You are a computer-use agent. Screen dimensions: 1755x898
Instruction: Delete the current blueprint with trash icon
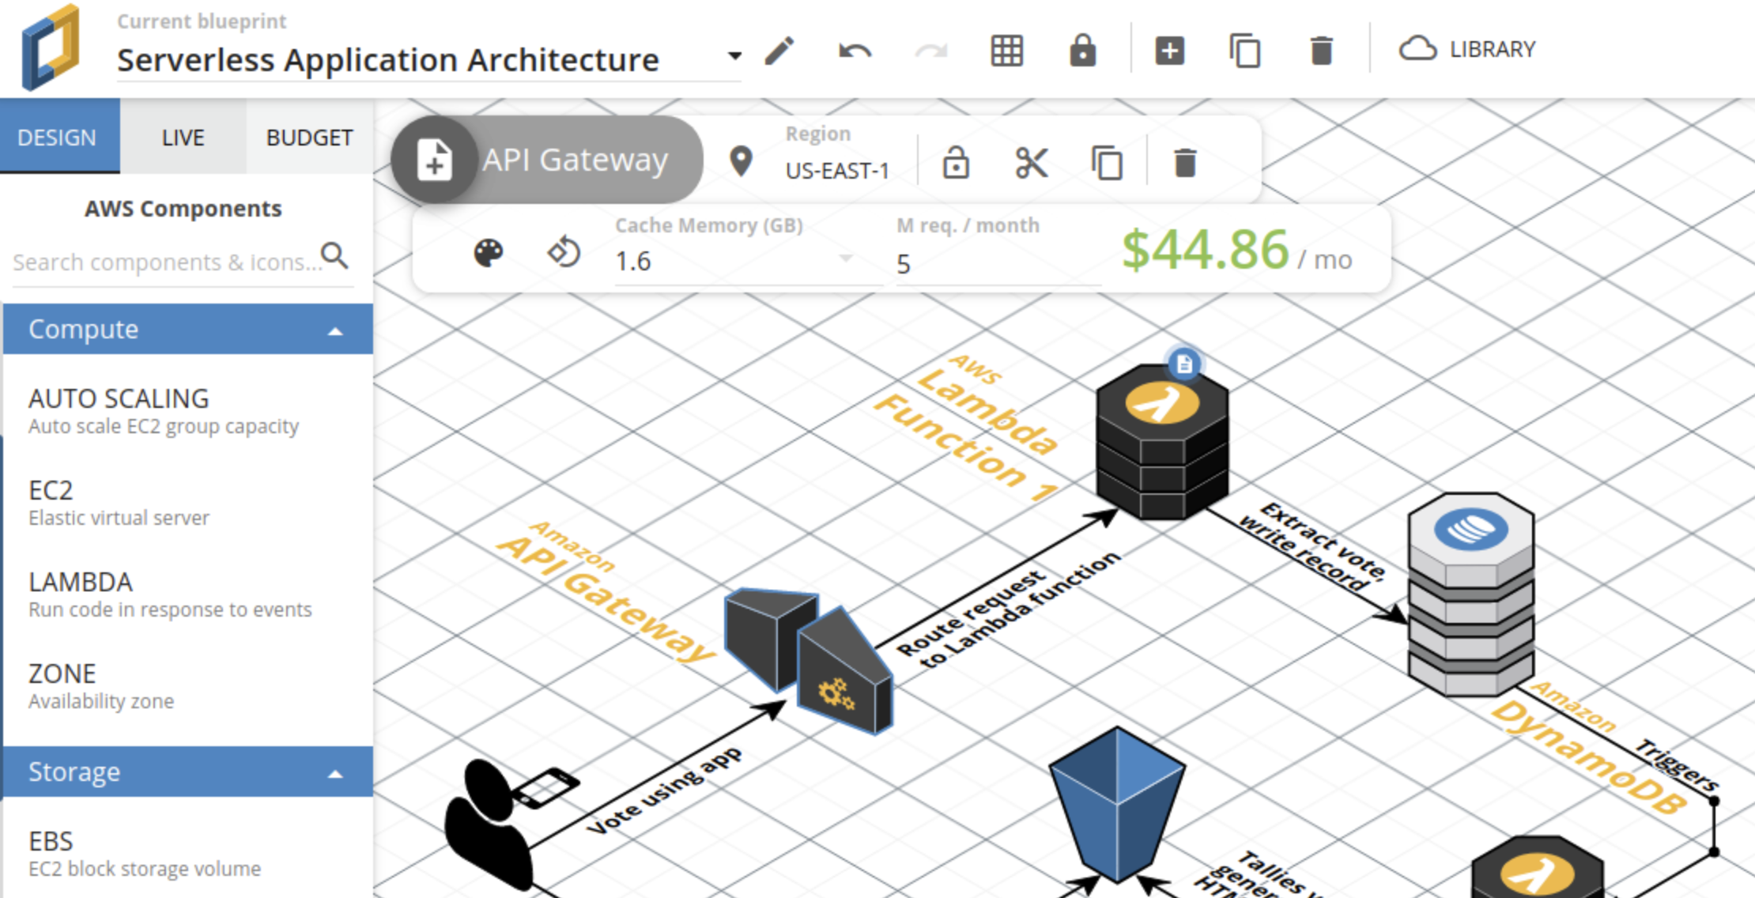coord(1321,51)
